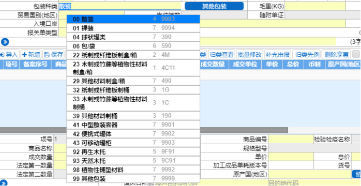Screen dimensions: 361x186
Task: Pick 32 纸制或纤维板制桶 option
Action: 133,90
